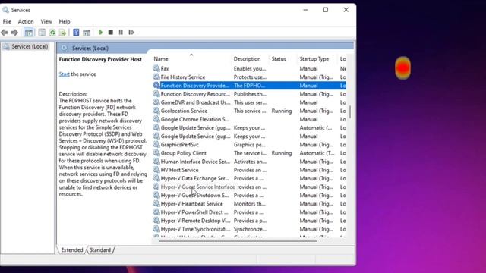Image resolution: width=486 pixels, height=273 pixels.
Task: Select Hyper-V Data Exchange Service row
Action: point(249,178)
